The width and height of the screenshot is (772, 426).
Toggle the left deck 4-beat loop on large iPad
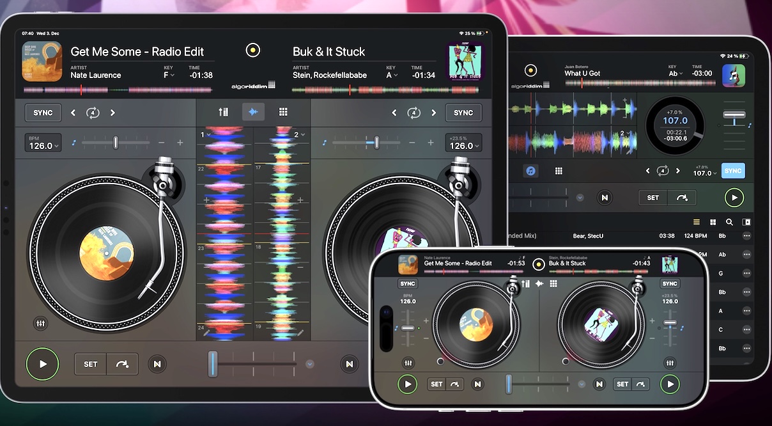(x=93, y=113)
